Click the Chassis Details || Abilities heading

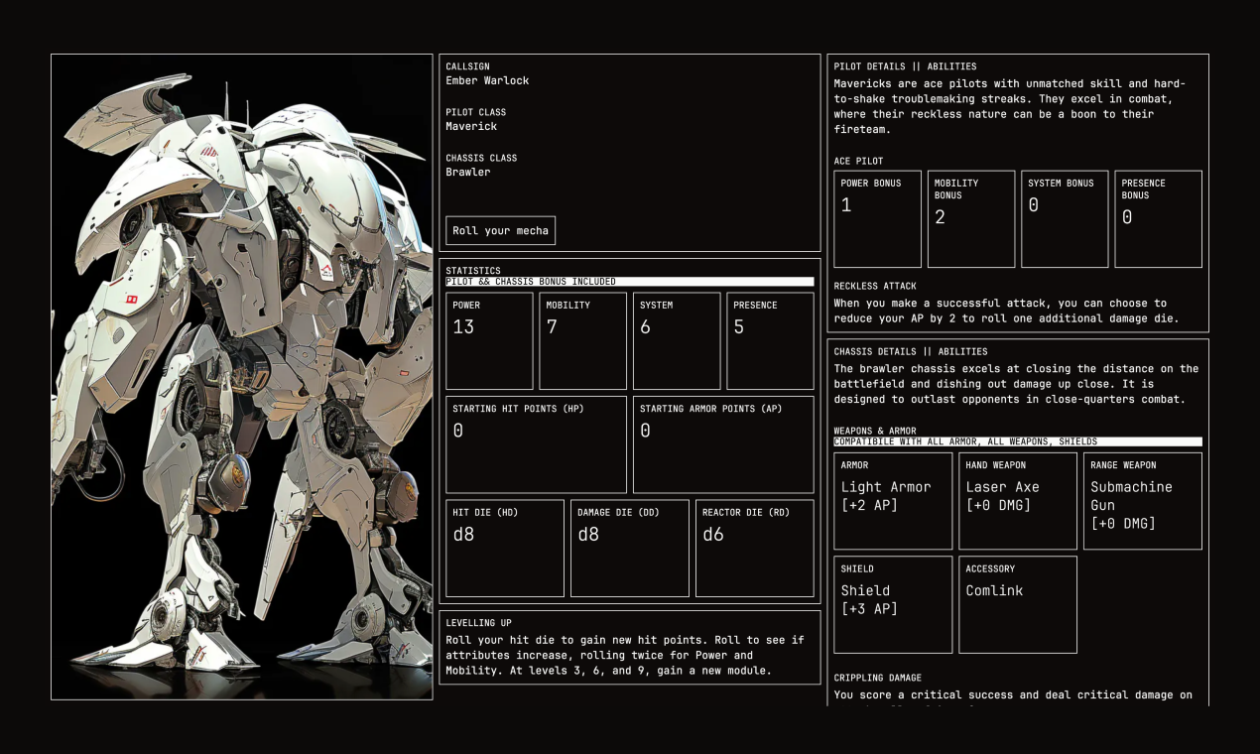pyautogui.click(x=912, y=351)
